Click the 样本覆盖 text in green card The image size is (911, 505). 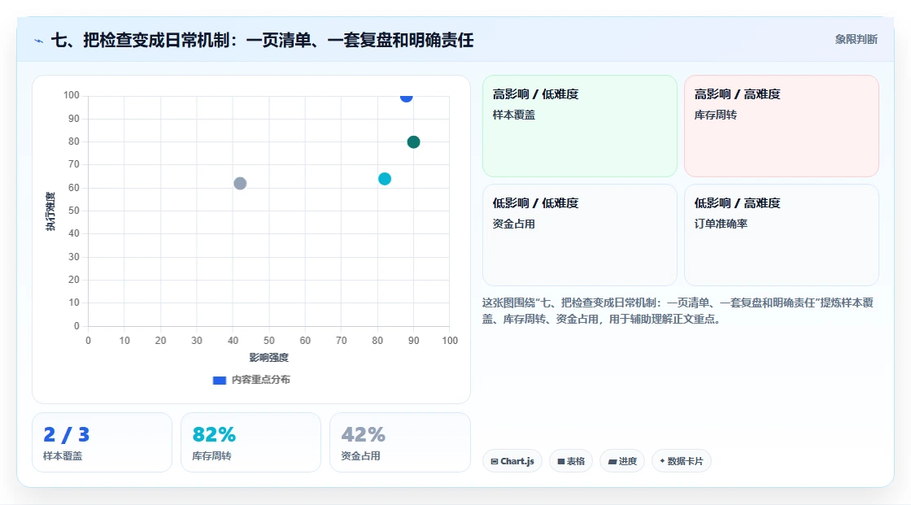[x=513, y=115]
